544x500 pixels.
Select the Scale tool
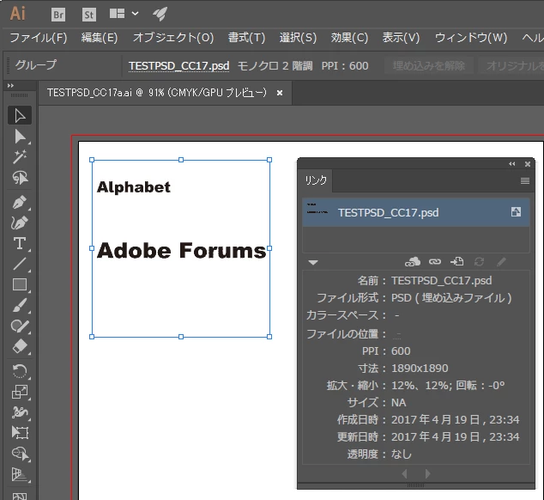click(20, 392)
